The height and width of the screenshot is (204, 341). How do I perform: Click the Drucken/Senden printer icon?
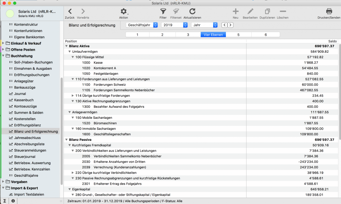coord(329,11)
